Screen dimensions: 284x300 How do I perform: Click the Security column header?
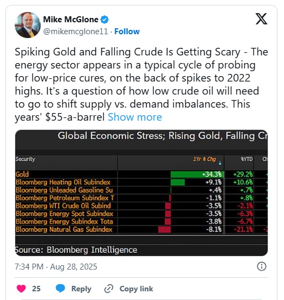point(25,159)
